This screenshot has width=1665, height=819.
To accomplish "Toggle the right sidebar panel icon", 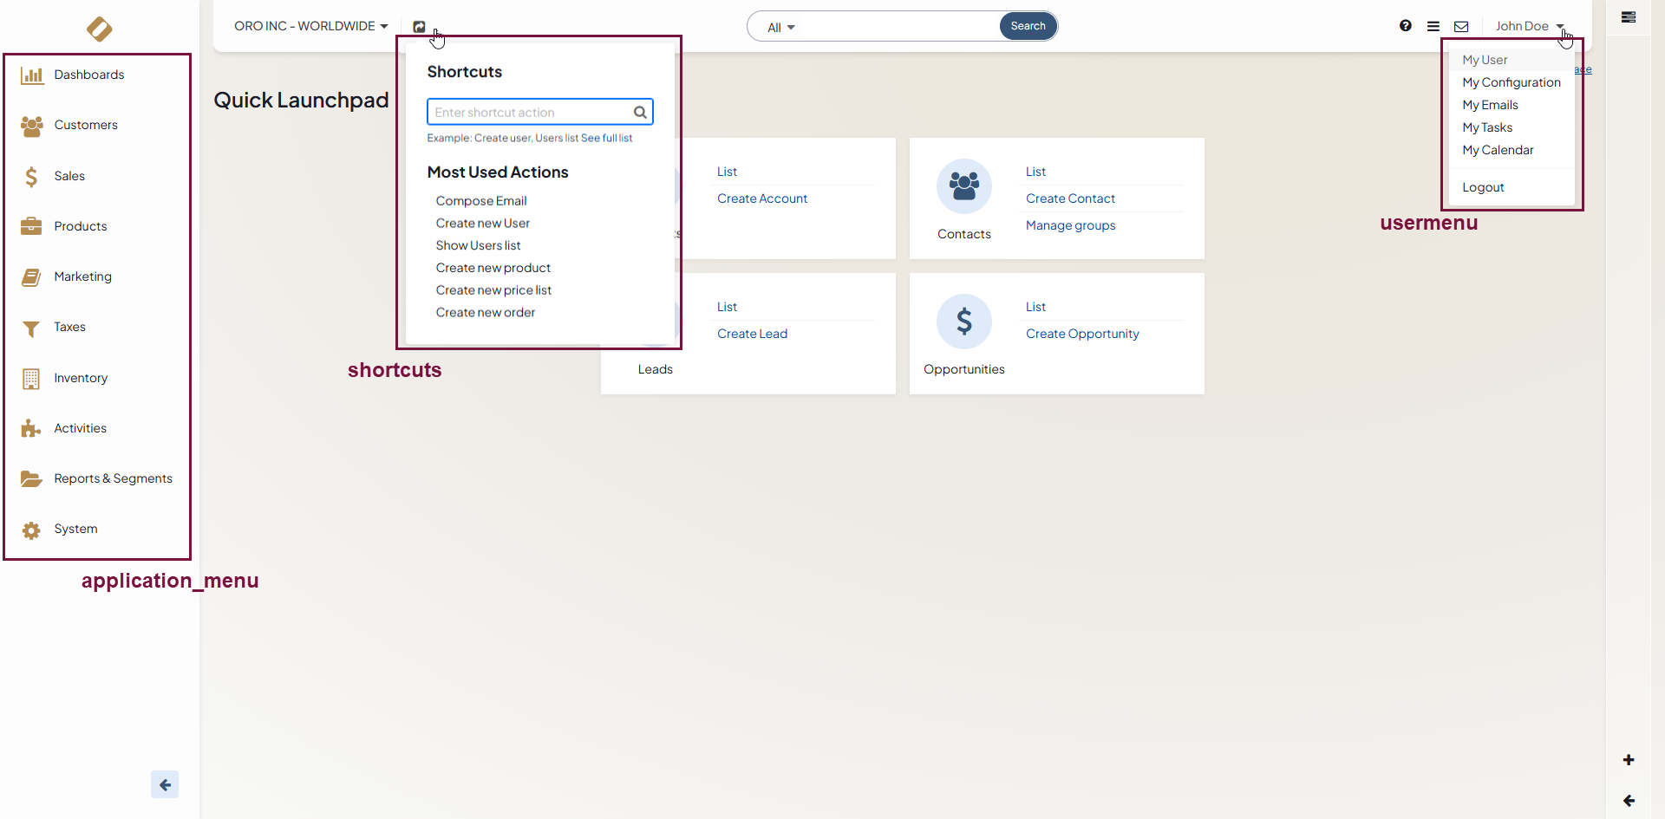I will click(x=1629, y=17).
